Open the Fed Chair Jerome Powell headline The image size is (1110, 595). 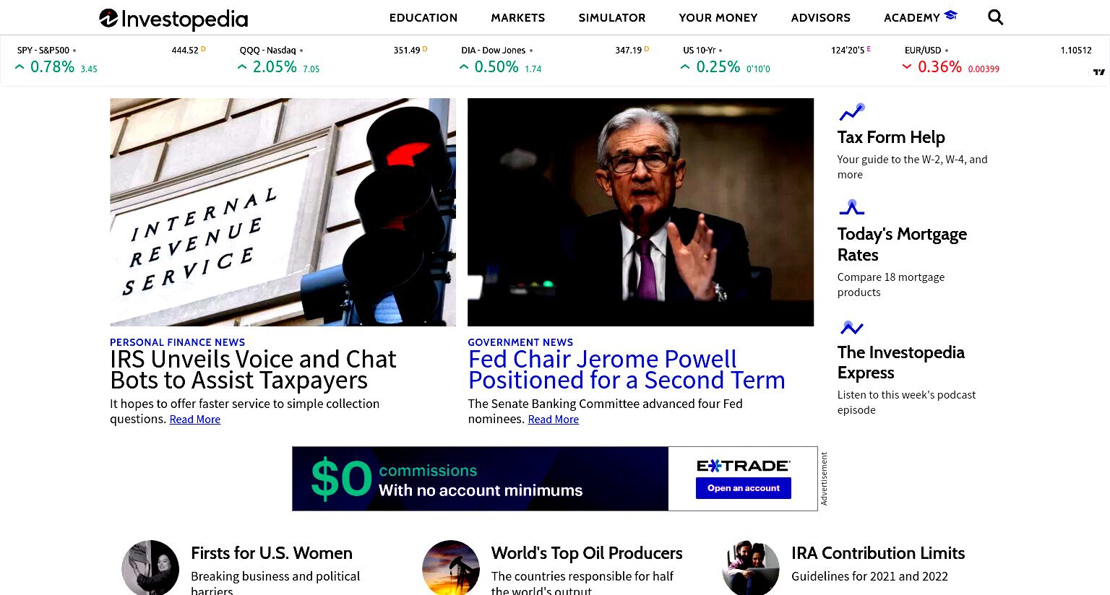click(627, 370)
